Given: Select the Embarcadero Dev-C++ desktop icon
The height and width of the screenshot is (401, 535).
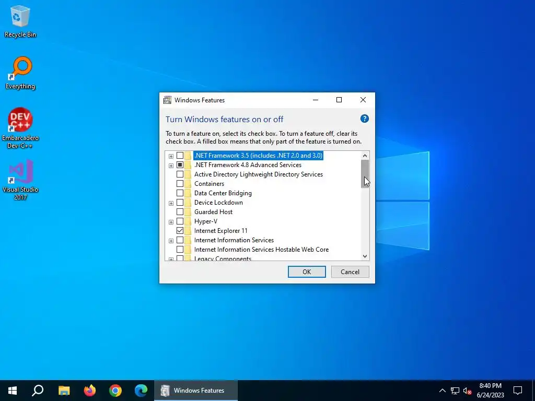Looking at the screenshot, I should point(20,128).
